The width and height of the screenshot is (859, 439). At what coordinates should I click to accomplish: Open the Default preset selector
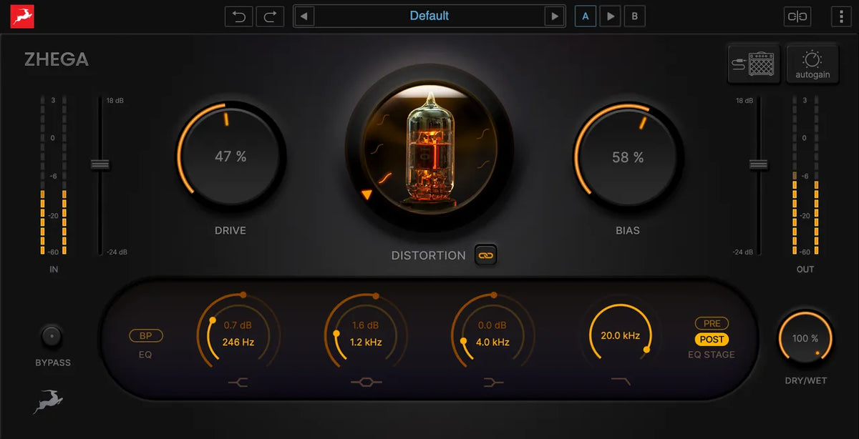coord(429,16)
